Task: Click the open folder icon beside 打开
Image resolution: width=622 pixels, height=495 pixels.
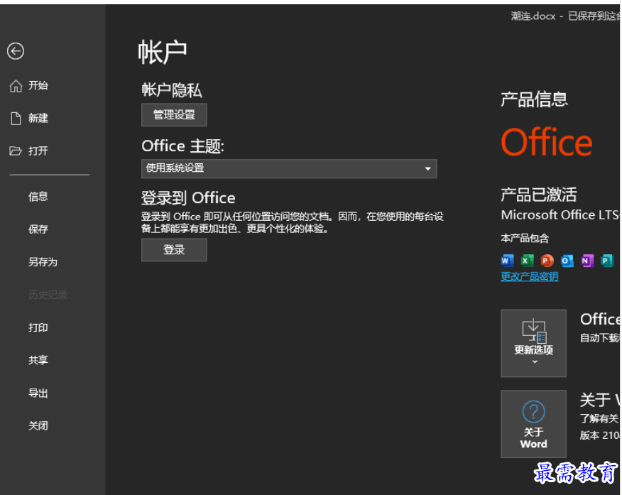Action: pyautogui.click(x=16, y=151)
